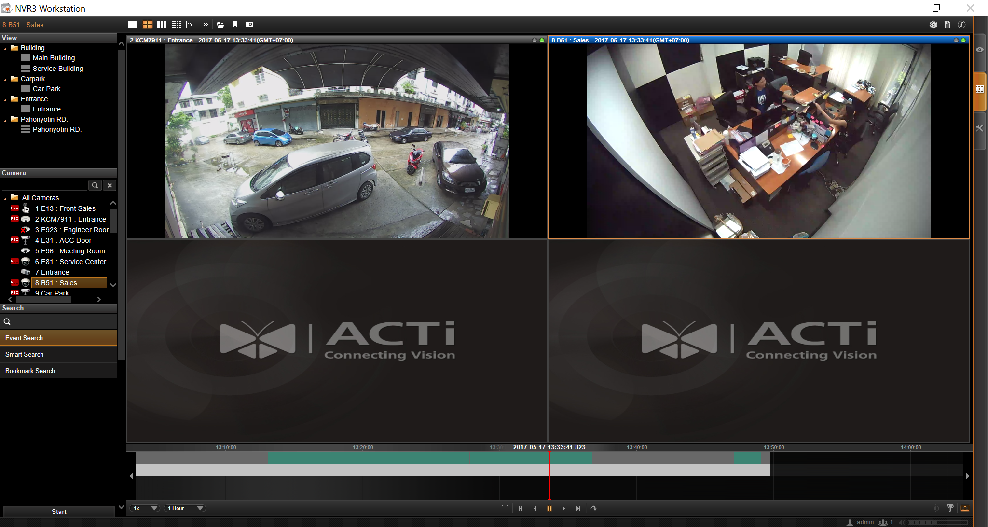
Task: Click the camera search input field
Action: [44, 185]
